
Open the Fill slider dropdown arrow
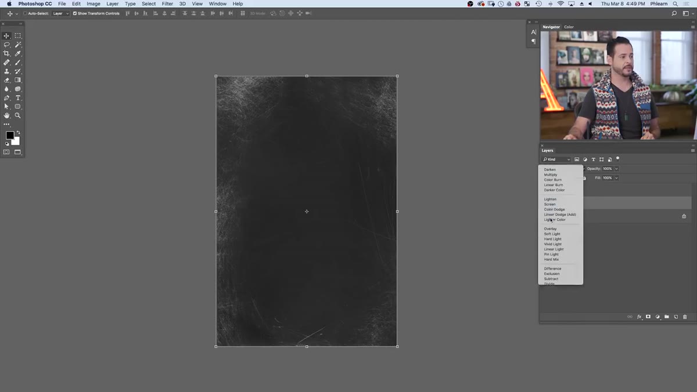[x=616, y=178]
